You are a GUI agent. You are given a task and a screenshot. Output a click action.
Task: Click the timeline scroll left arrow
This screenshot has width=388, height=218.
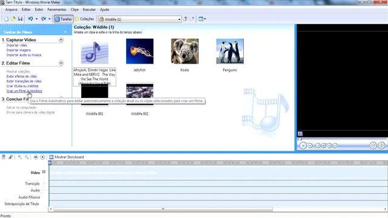(51, 209)
